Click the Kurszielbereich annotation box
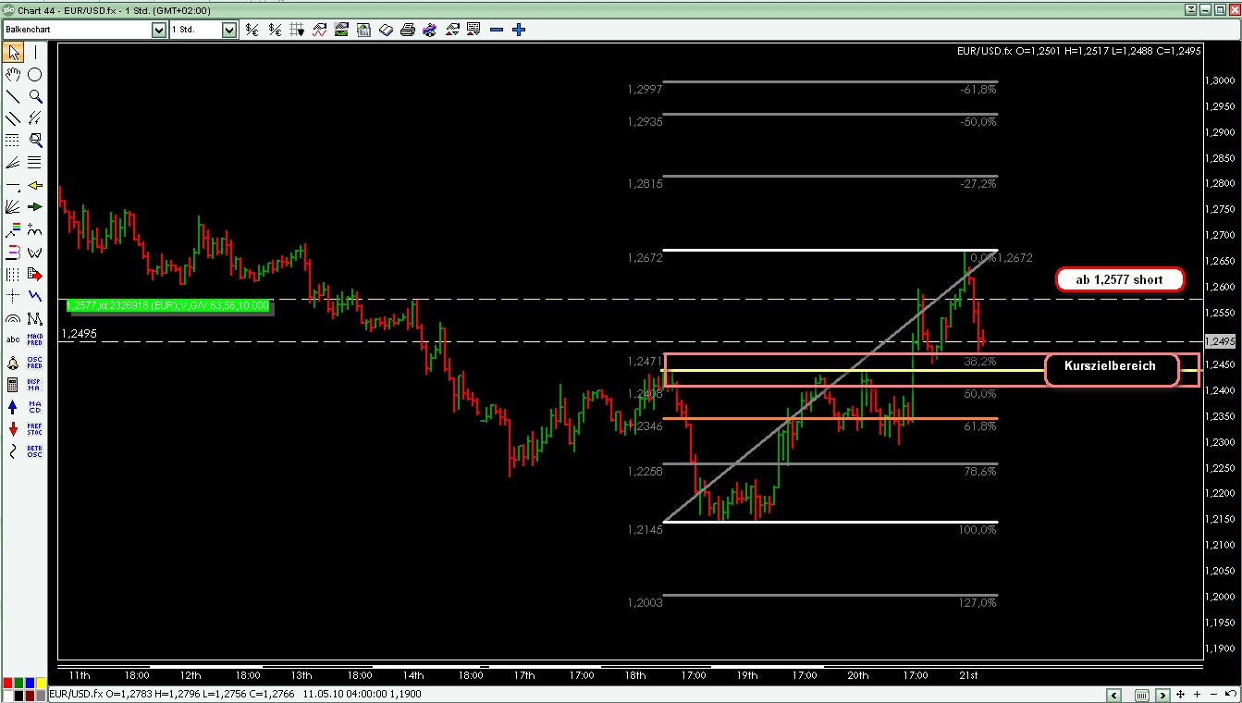 click(1112, 367)
